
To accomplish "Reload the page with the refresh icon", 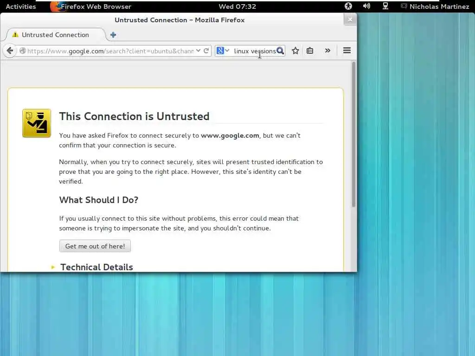I will (206, 51).
